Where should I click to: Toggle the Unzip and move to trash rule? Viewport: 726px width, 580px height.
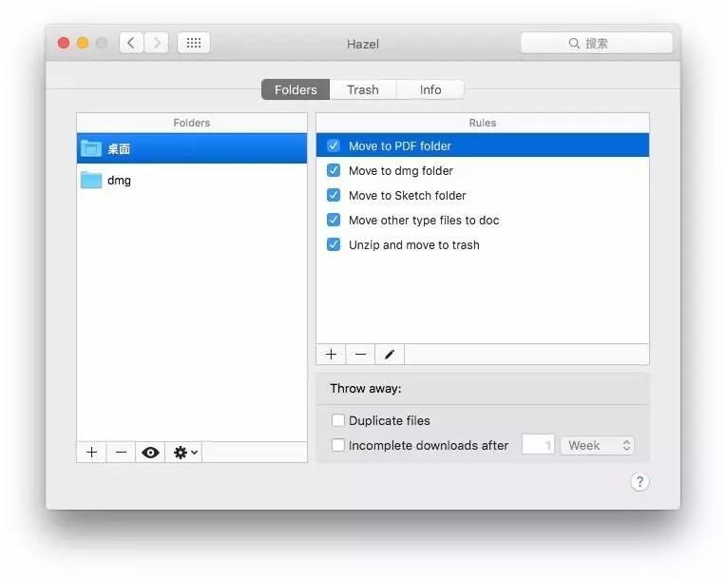[334, 244]
